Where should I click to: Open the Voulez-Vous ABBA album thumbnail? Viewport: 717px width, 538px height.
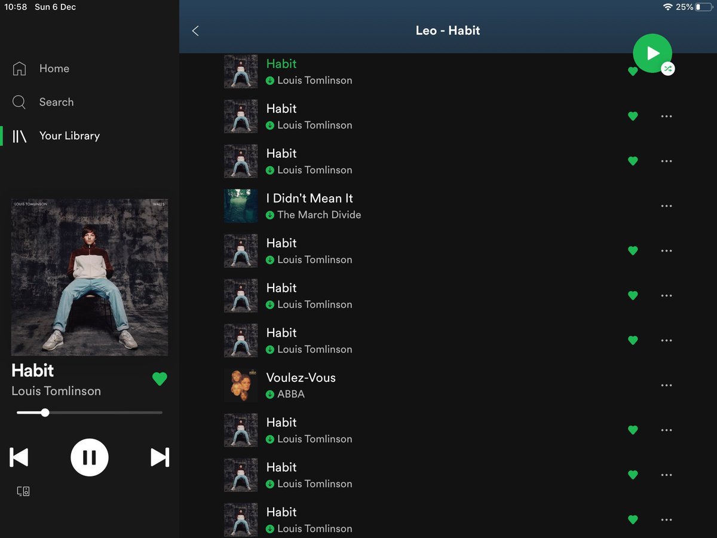(x=241, y=386)
